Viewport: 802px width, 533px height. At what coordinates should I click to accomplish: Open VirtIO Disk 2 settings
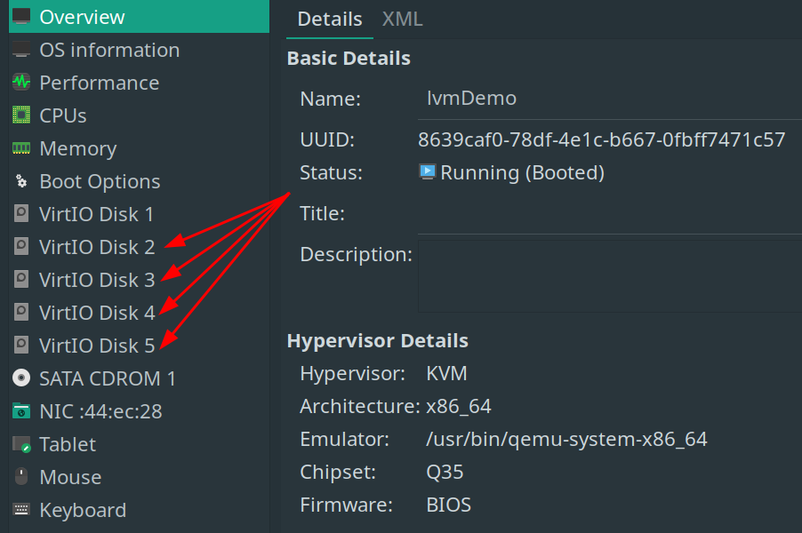click(x=96, y=247)
